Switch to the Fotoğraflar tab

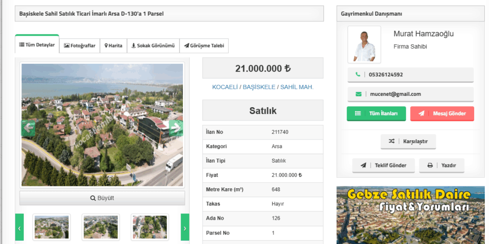tap(80, 46)
